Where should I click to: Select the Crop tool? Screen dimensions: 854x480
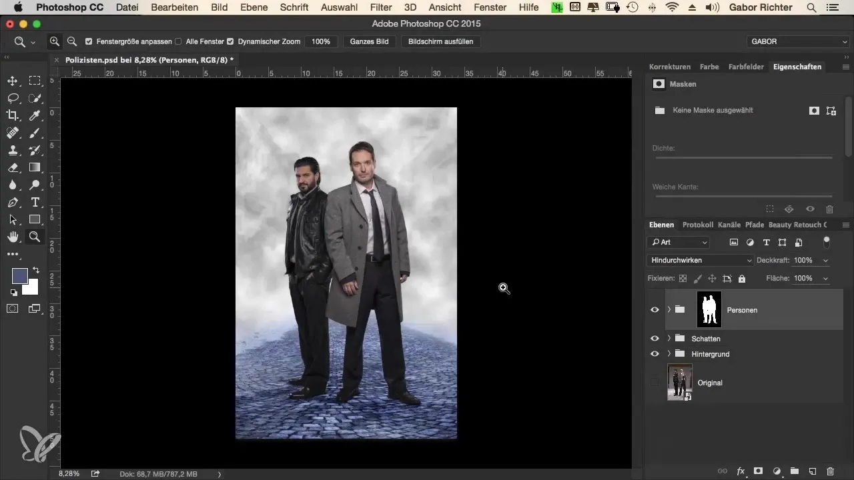pos(13,115)
